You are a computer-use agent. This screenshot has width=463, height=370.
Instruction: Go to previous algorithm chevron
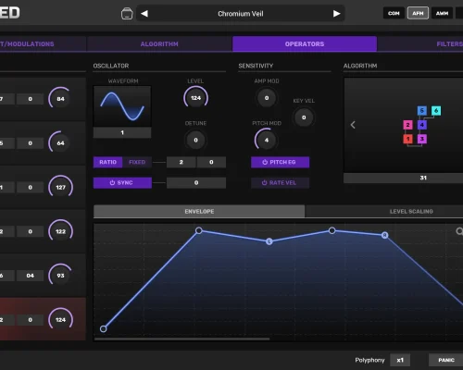point(353,125)
